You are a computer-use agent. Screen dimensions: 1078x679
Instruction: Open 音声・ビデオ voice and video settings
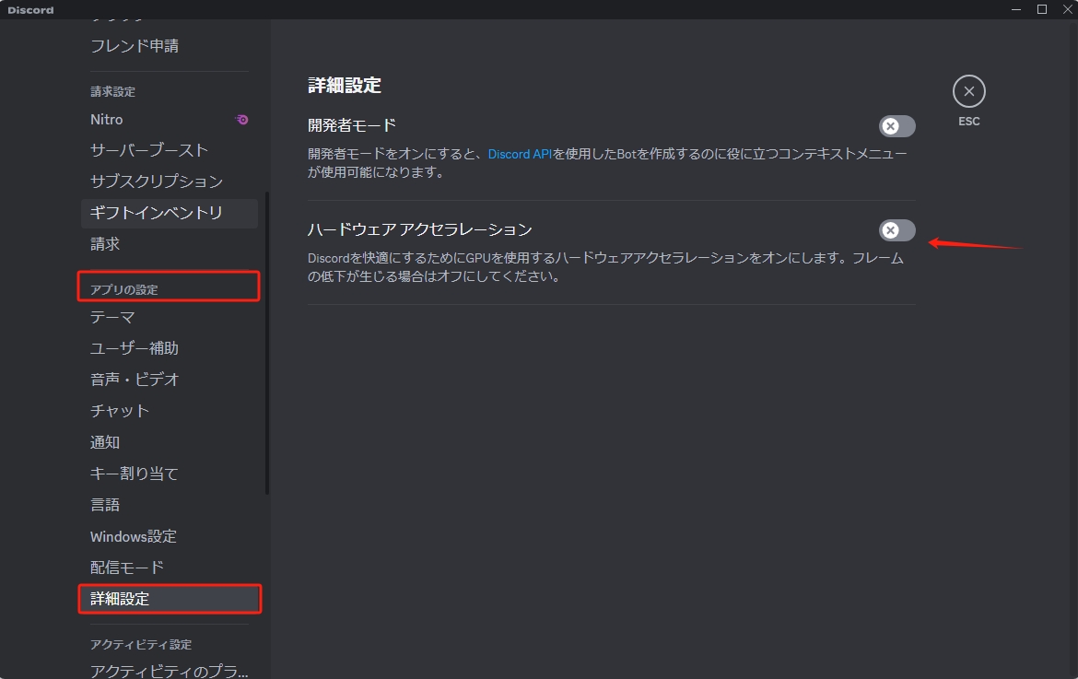pos(135,379)
